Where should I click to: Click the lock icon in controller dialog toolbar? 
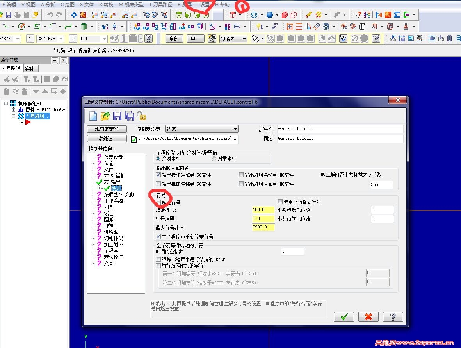(141, 116)
